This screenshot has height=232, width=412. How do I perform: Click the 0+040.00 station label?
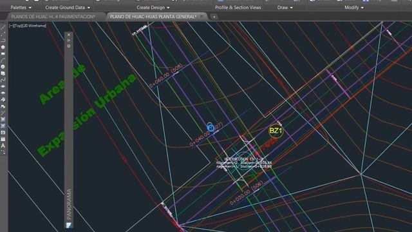click(x=206, y=134)
